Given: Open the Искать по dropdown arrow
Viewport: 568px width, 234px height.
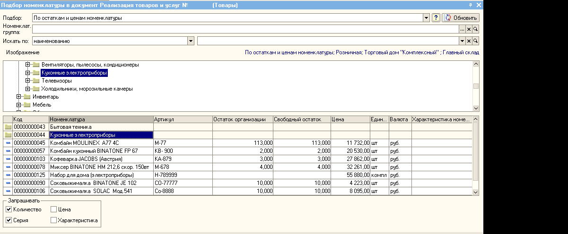Looking at the screenshot, I should 191,41.
